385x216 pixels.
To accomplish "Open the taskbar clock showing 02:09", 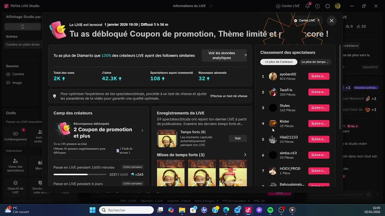I will pyautogui.click(x=372, y=210).
